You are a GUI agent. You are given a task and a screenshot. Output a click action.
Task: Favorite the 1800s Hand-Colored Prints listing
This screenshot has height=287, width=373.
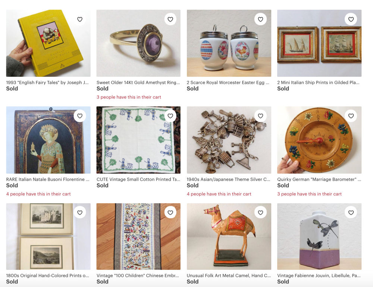[x=80, y=212]
